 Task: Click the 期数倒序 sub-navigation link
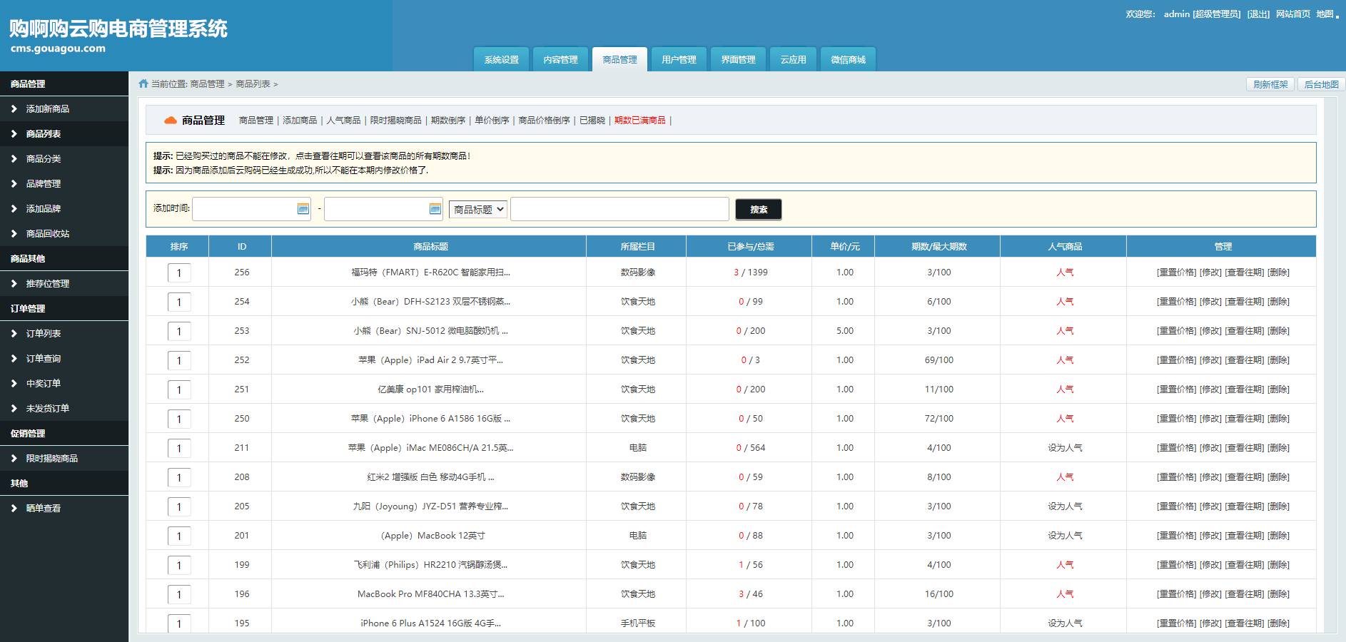coord(448,121)
